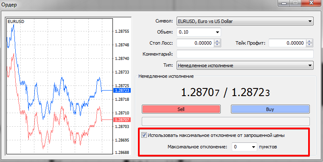Minimize the Ордер window
This screenshot has width=323, height=162.
point(284,3)
